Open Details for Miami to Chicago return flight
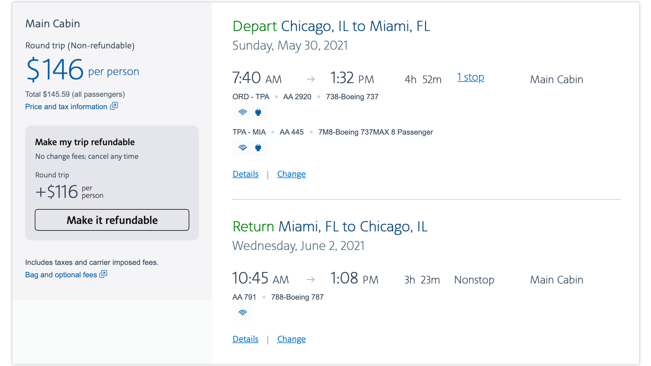Viewport: 651px width, 366px height. 245,339
